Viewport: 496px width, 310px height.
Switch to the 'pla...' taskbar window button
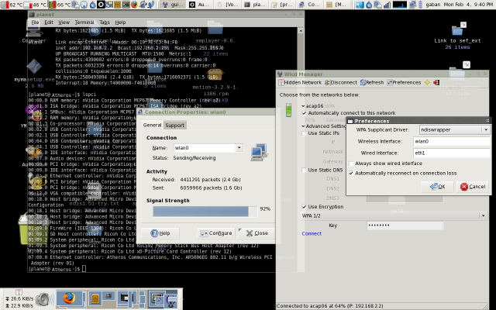point(255,5)
